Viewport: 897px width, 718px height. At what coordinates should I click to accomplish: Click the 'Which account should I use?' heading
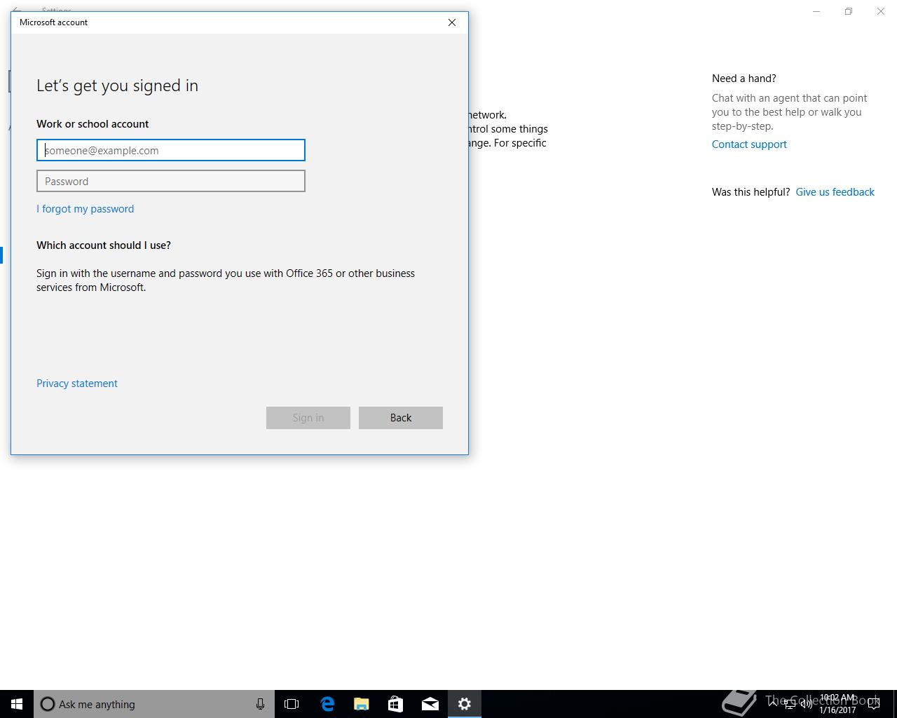tap(104, 245)
